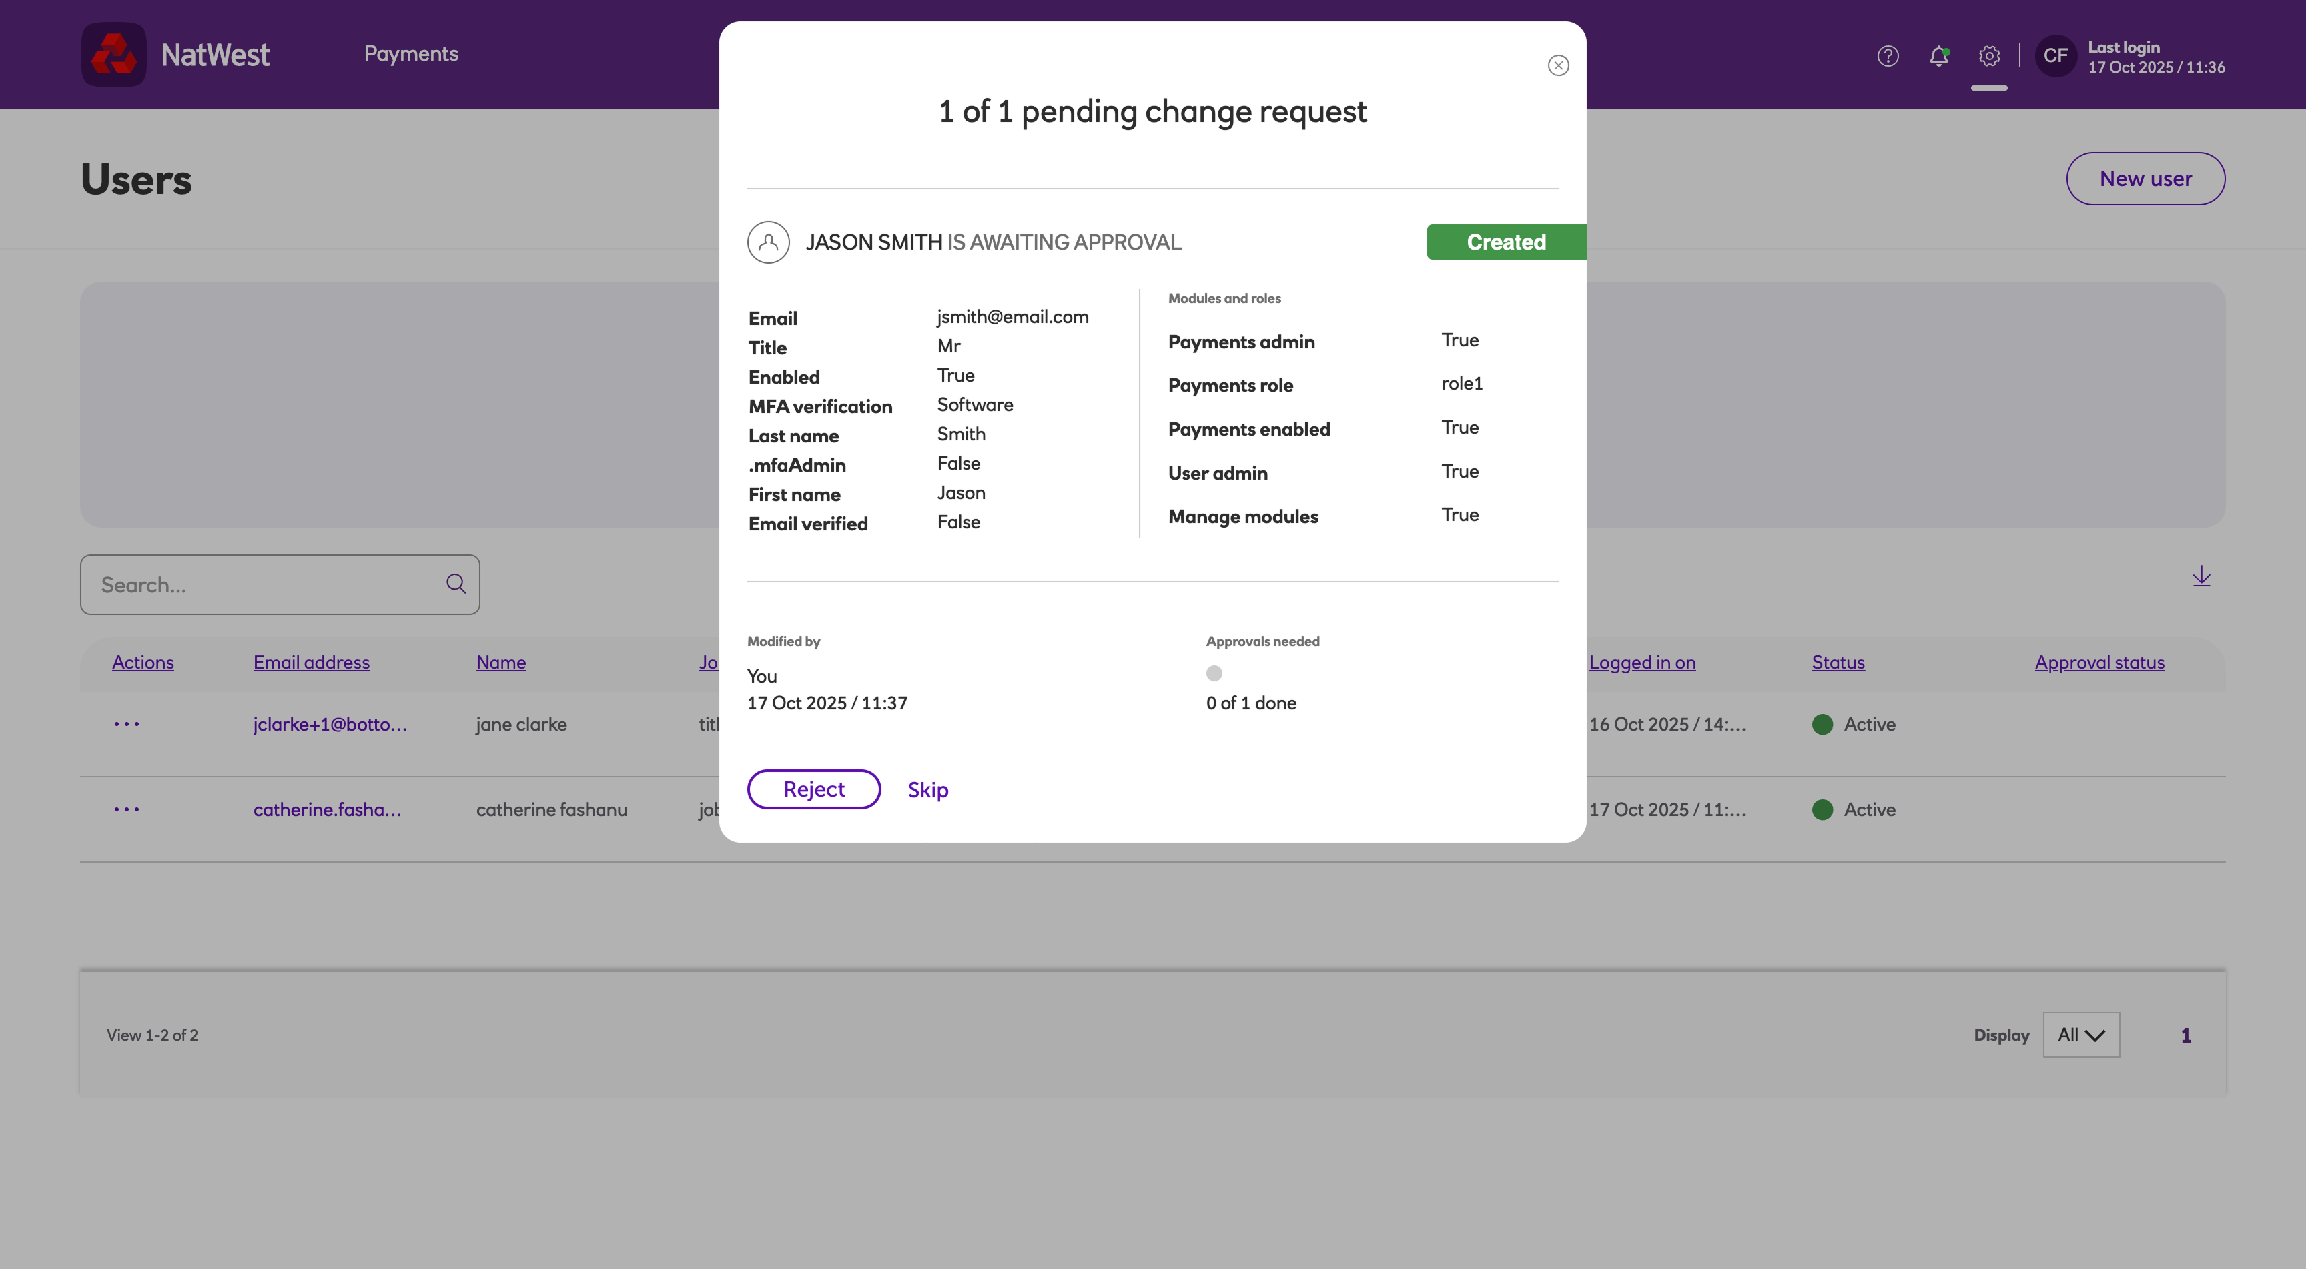Click the approvals needed grey indicator dot
The height and width of the screenshot is (1269, 2306).
[1214, 673]
